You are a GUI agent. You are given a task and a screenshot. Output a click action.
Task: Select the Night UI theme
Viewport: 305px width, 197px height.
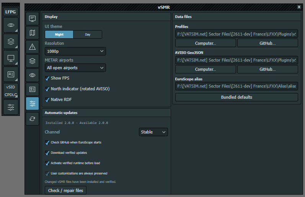(59, 34)
